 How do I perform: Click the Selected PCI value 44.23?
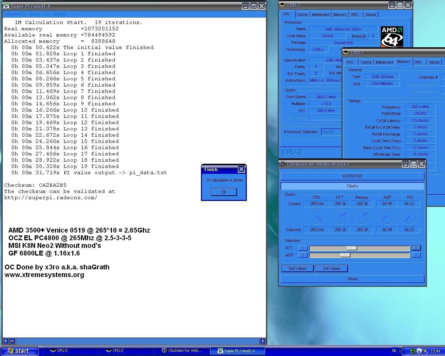click(409, 230)
